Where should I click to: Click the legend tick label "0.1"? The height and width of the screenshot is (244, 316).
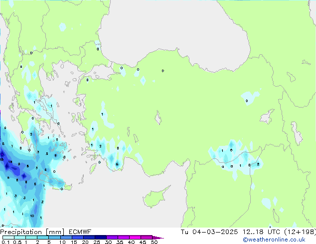coord(5,242)
